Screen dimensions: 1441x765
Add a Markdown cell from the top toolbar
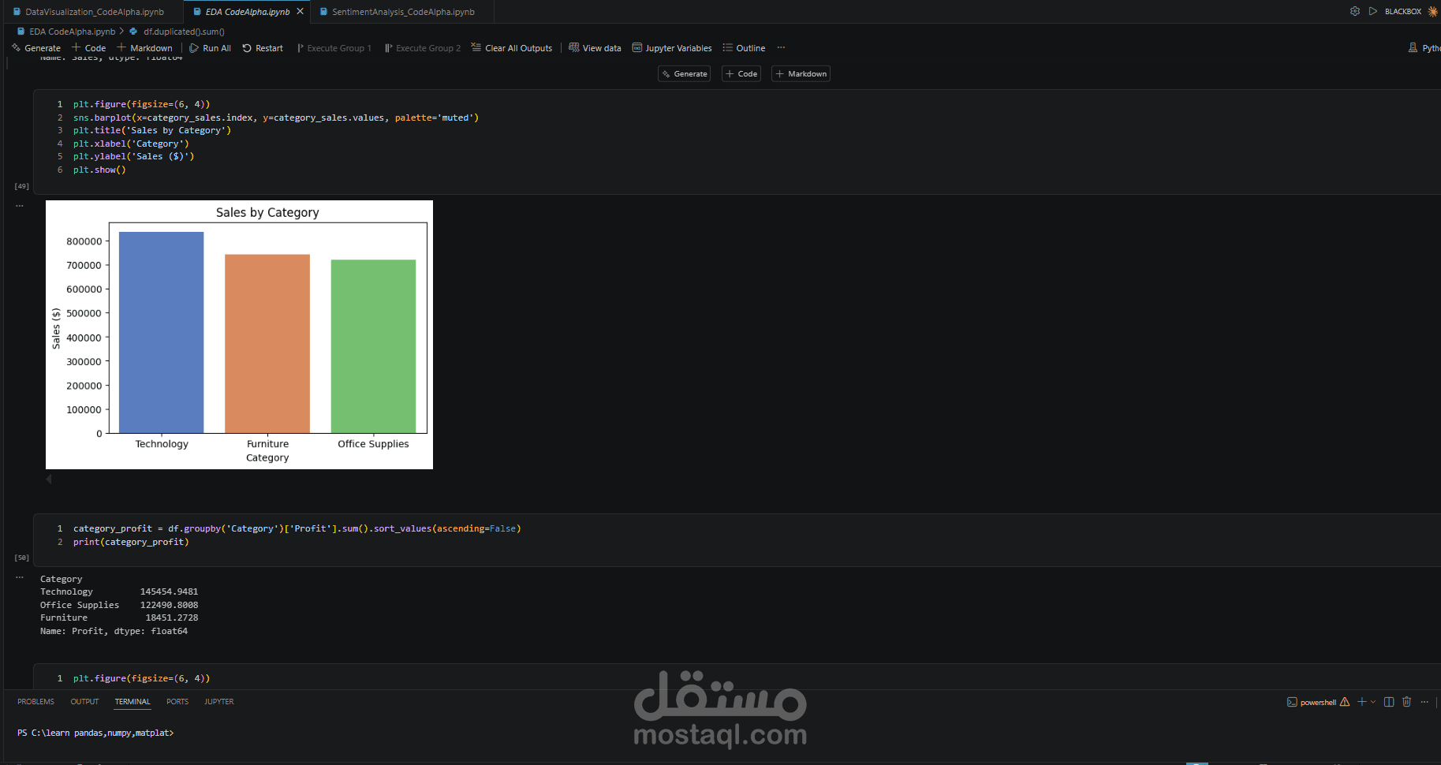[x=145, y=48]
